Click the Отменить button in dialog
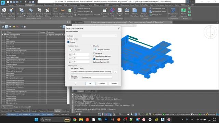This screenshot has width=219, height=123. (102, 83)
